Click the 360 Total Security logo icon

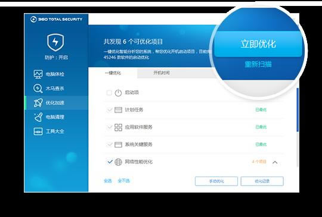33,19
